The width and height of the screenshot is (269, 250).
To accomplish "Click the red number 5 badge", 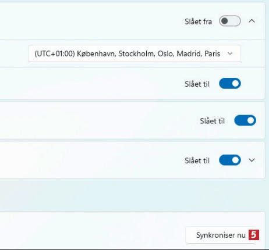I will pos(254,235).
